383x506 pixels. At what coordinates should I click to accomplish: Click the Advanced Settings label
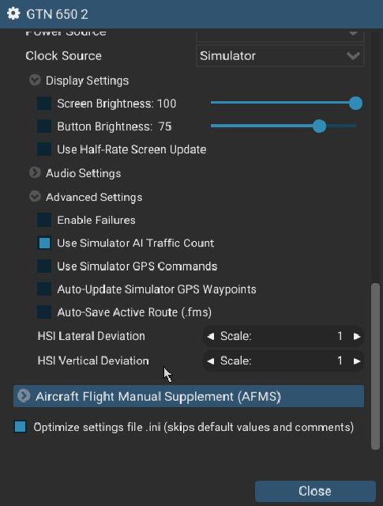click(x=94, y=197)
